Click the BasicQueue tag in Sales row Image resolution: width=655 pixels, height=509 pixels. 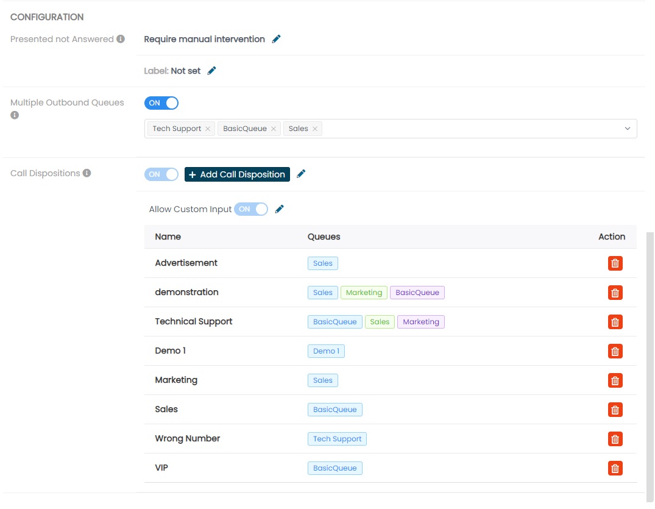point(335,410)
